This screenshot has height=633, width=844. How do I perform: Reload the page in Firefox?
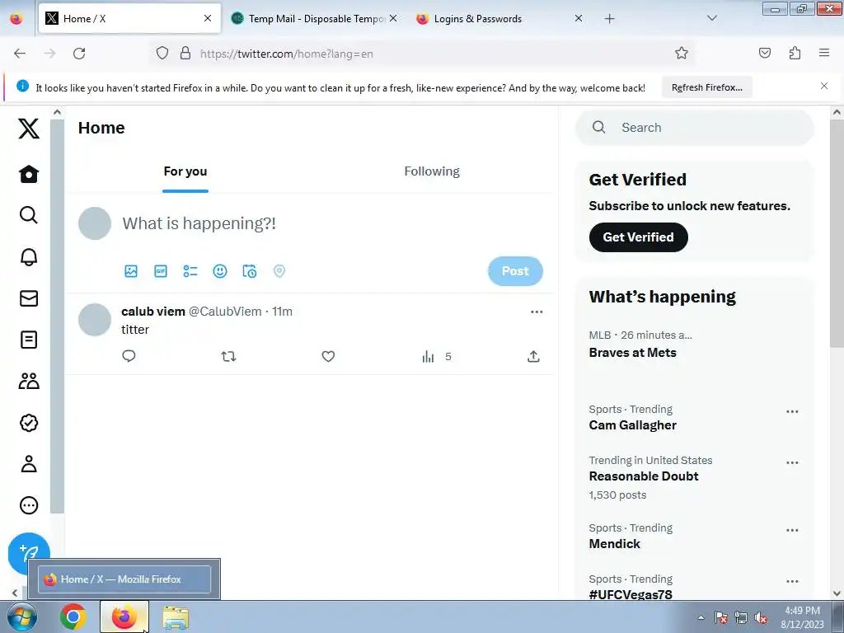79,54
